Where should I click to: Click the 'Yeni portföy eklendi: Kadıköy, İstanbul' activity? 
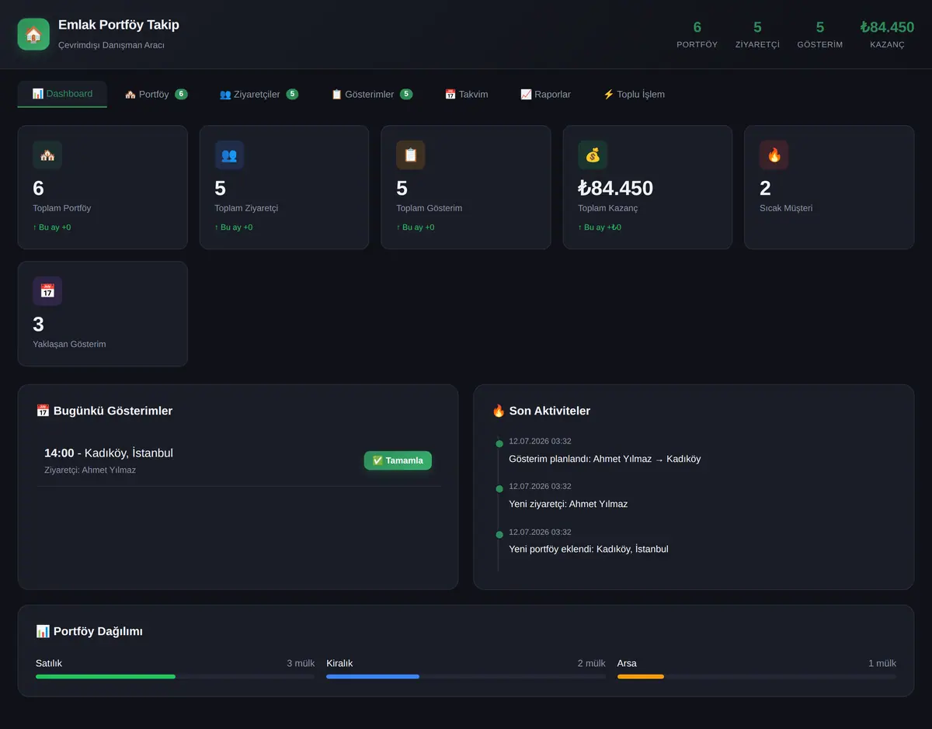(x=589, y=549)
